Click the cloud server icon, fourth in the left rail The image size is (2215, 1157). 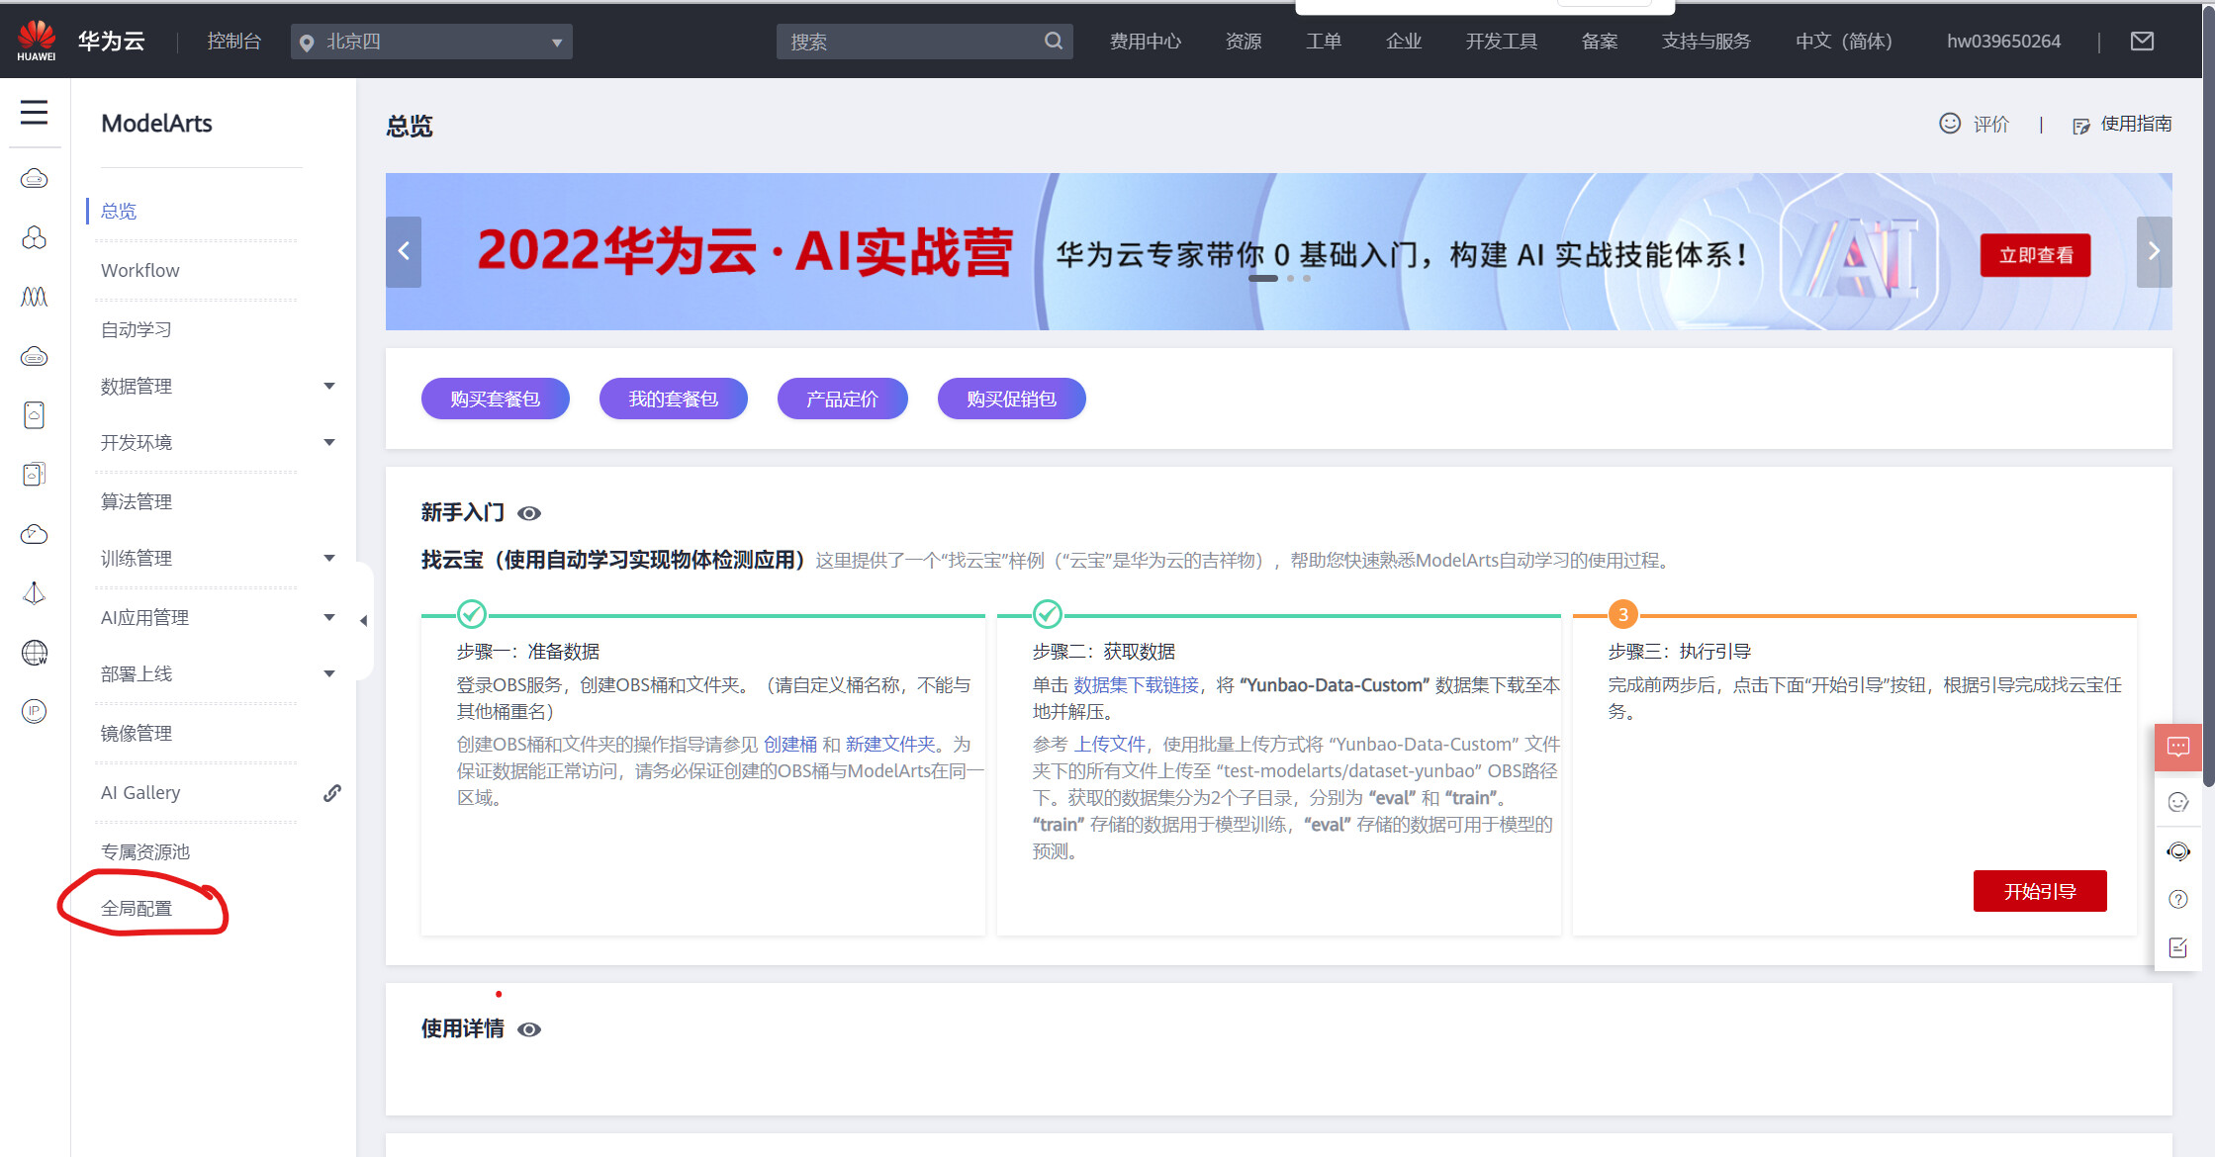(x=34, y=356)
